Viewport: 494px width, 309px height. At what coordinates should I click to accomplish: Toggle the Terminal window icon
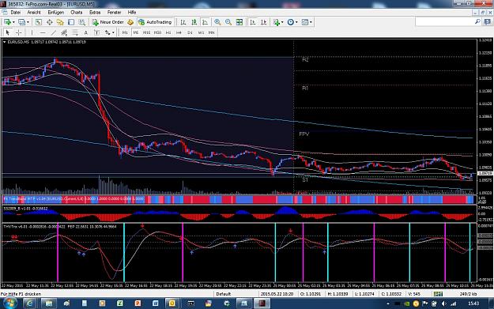[x=71, y=22]
